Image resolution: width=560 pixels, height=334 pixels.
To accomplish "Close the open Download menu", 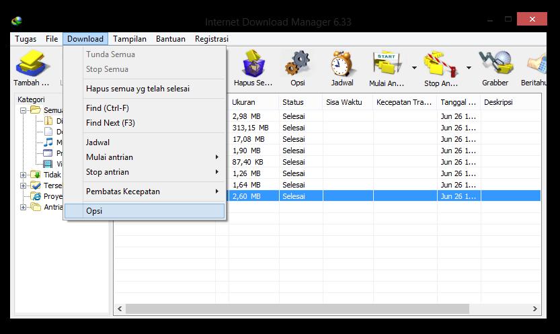I will click(85, 39).
